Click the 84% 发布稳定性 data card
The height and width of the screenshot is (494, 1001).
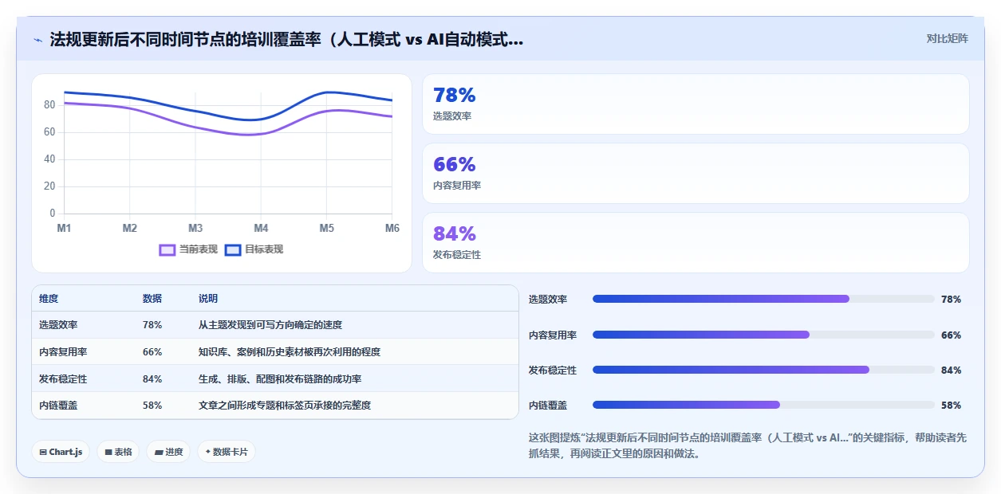696,243
